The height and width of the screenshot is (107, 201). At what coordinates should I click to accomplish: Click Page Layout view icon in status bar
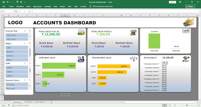pyautogui.click(x=170, y=105)
